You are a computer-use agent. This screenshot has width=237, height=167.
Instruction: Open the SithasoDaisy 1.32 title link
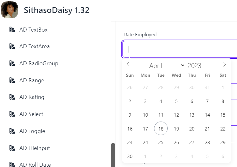(57, 10)
